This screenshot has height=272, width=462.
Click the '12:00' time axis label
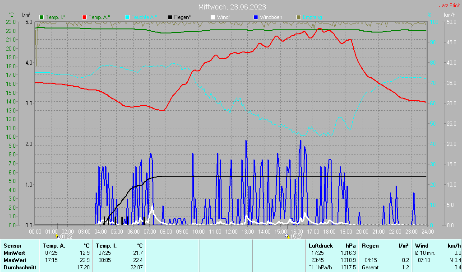pyautogui.click(x=231, y=232)
